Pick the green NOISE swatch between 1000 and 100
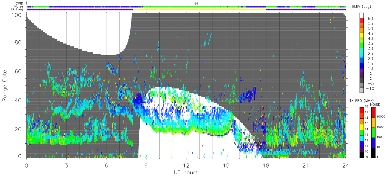 click(x=373, y=133)
